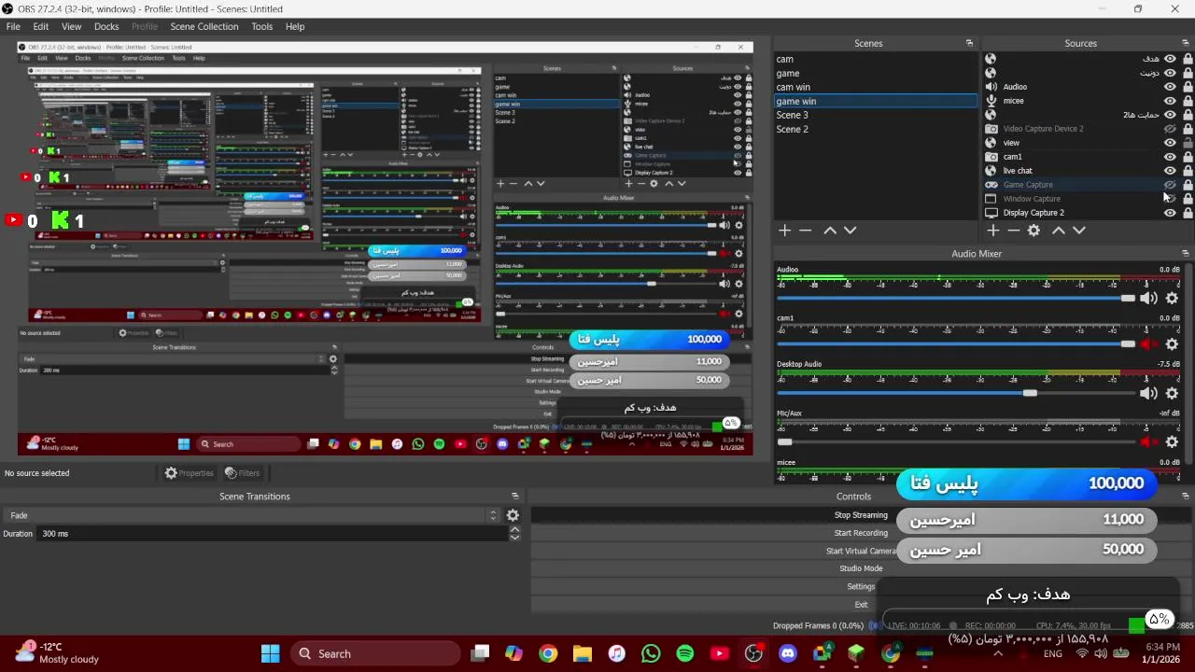
Task: Open File Explorer from the taskbar
Action: tap(583, 653)
